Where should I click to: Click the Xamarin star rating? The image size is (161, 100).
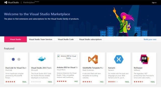click(x=113, y=82)
